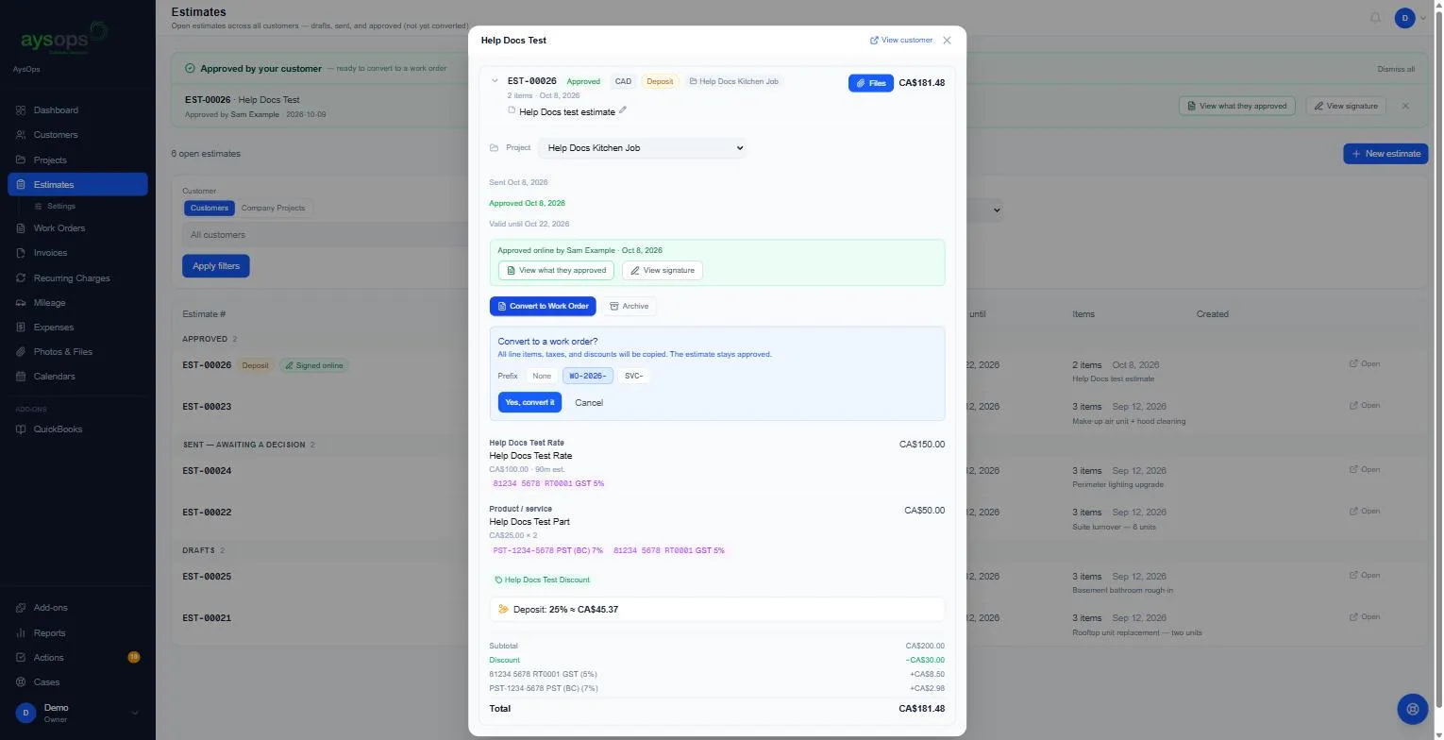
Task: Select the None prefix option
Action: [x=542, y=377]
